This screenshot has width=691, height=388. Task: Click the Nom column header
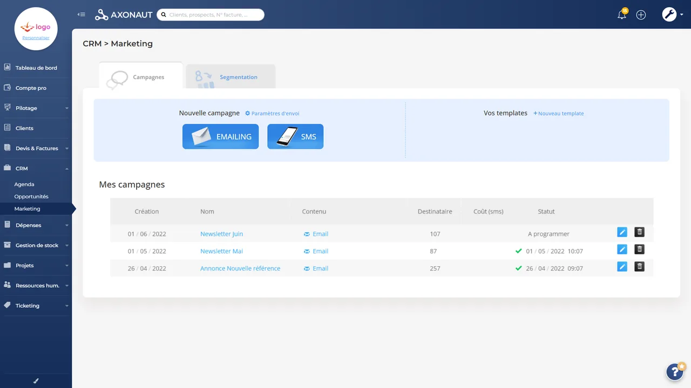tap(207, 212)
